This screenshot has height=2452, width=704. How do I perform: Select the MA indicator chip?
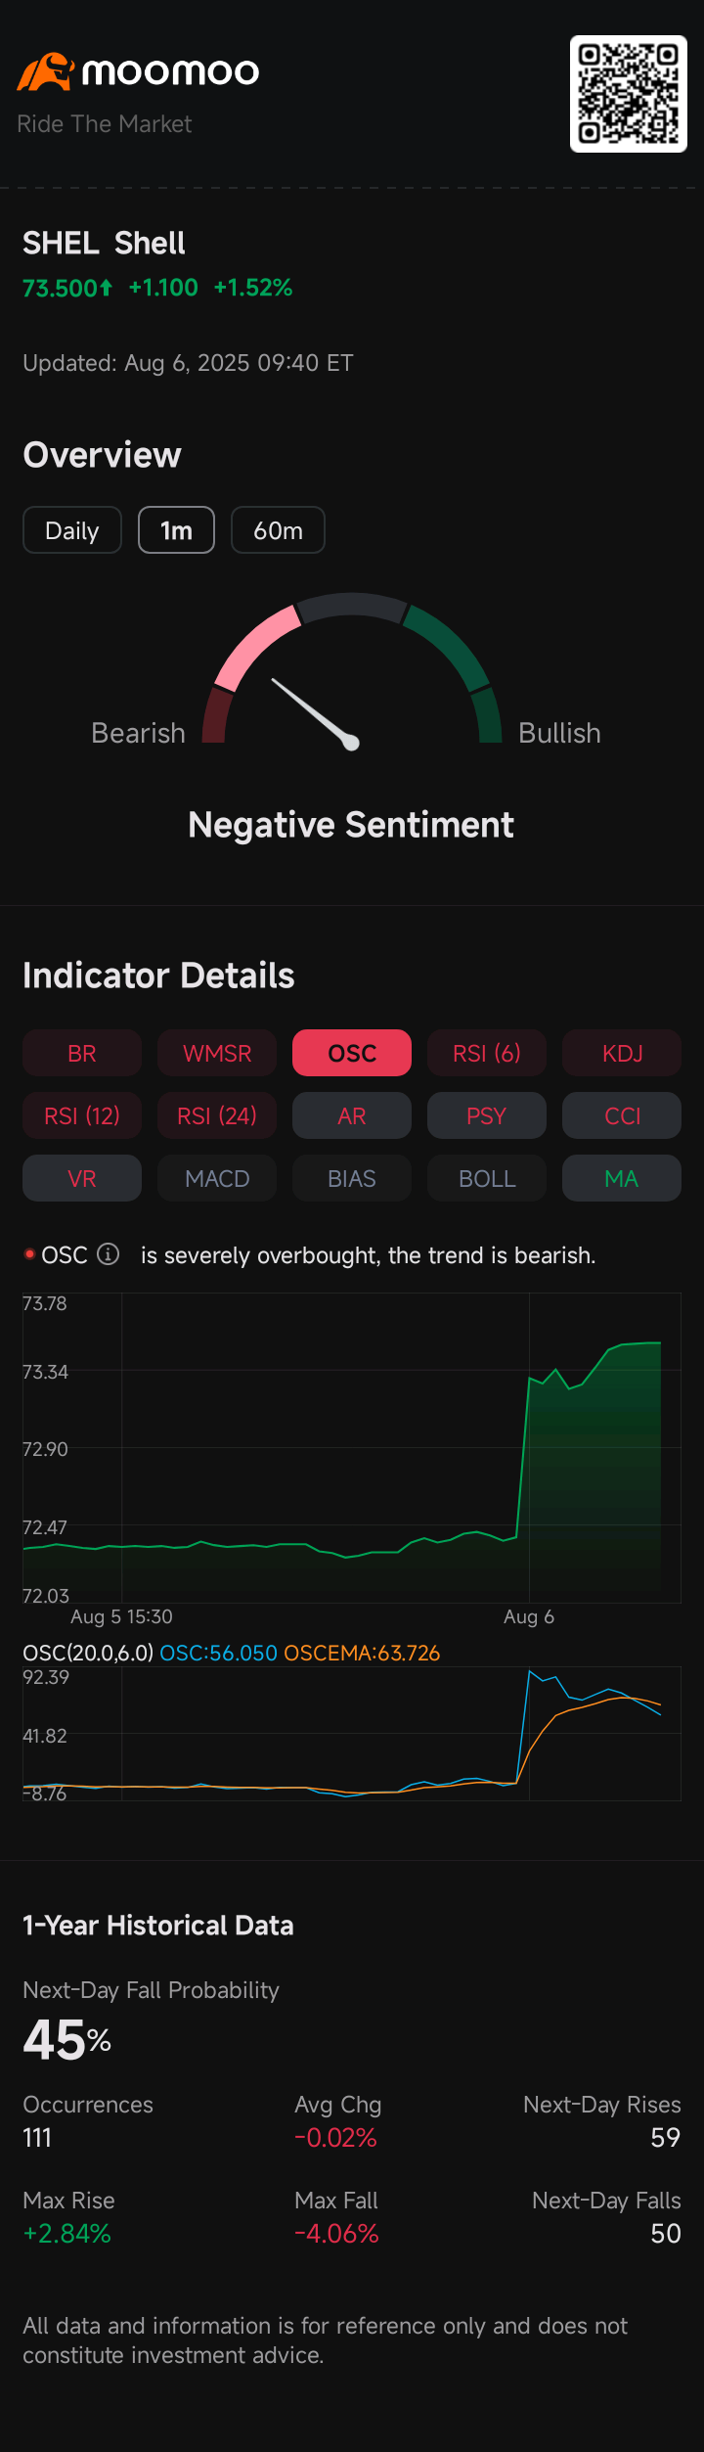622,1178
